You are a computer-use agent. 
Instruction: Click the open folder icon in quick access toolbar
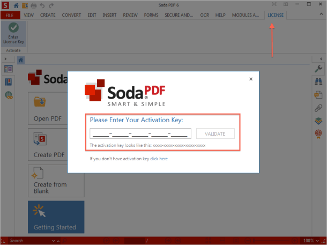[x=25, y=5]
